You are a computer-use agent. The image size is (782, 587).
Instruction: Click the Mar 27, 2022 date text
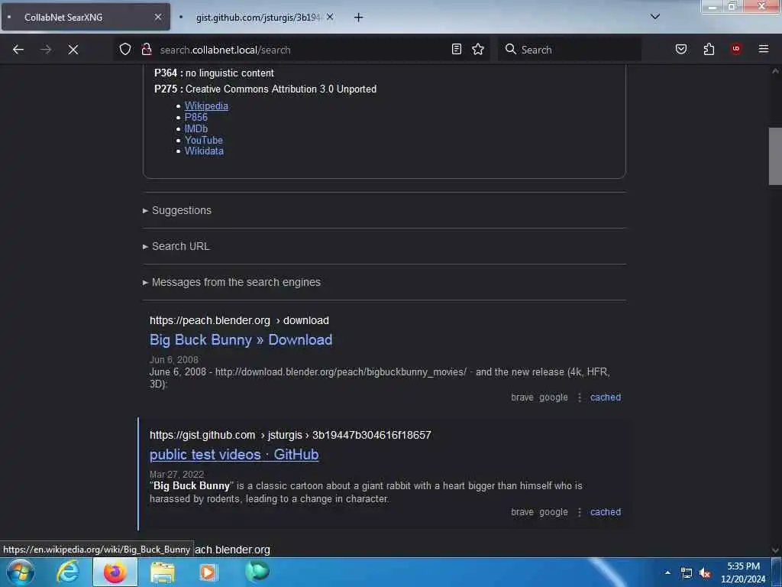pos(176,474)
